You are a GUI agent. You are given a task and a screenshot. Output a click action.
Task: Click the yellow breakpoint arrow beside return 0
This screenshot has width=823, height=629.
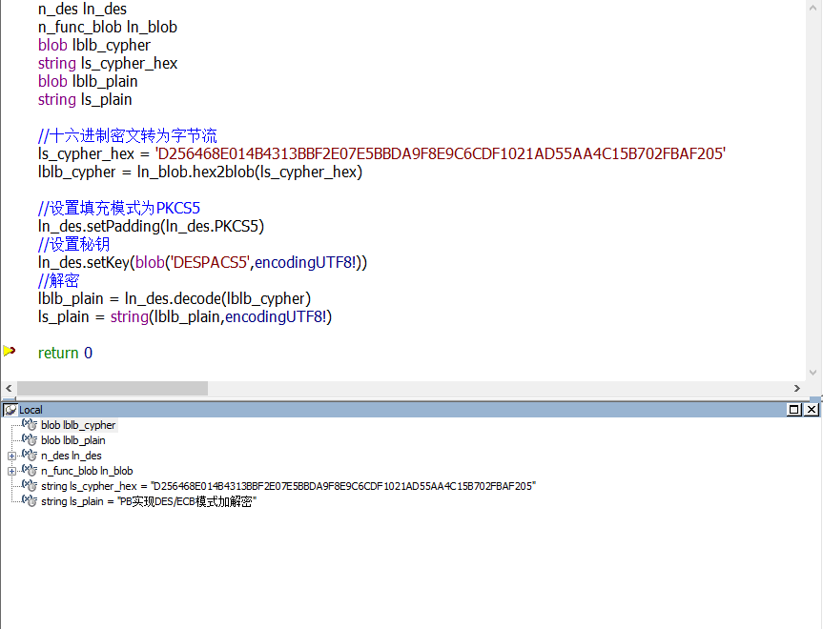pos(9,351)
